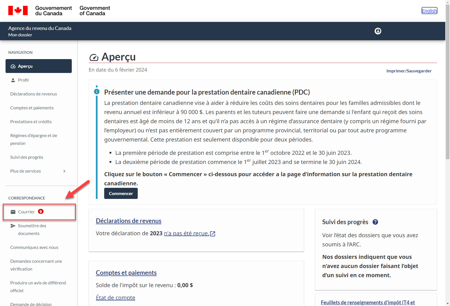Click the Canada flag logo
The height and width of the screenshot is (306, 450).
click(18, 11)
